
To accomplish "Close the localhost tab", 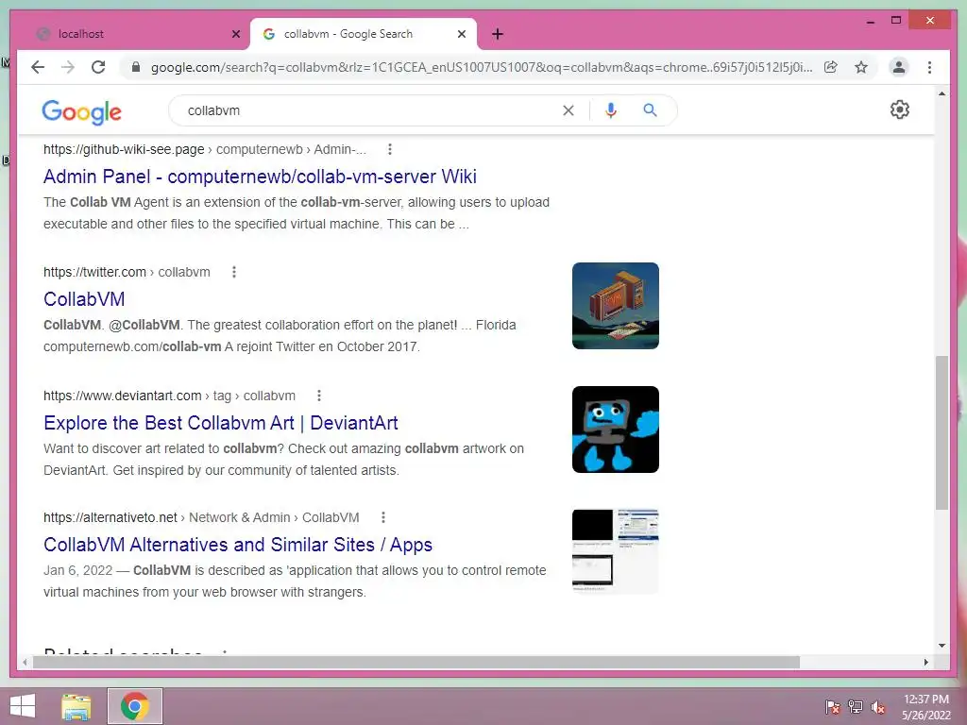I will pyautogui.click(x=235, y=34).
